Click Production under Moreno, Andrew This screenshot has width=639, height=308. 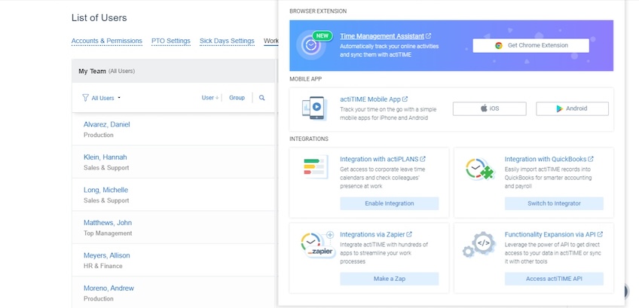click(99, 299)
